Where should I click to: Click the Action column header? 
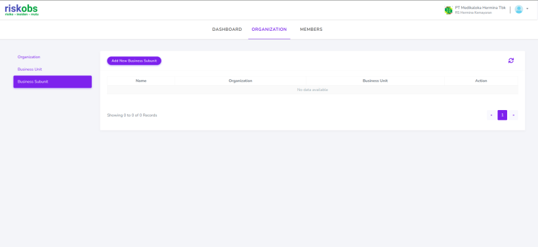[481, 81]
